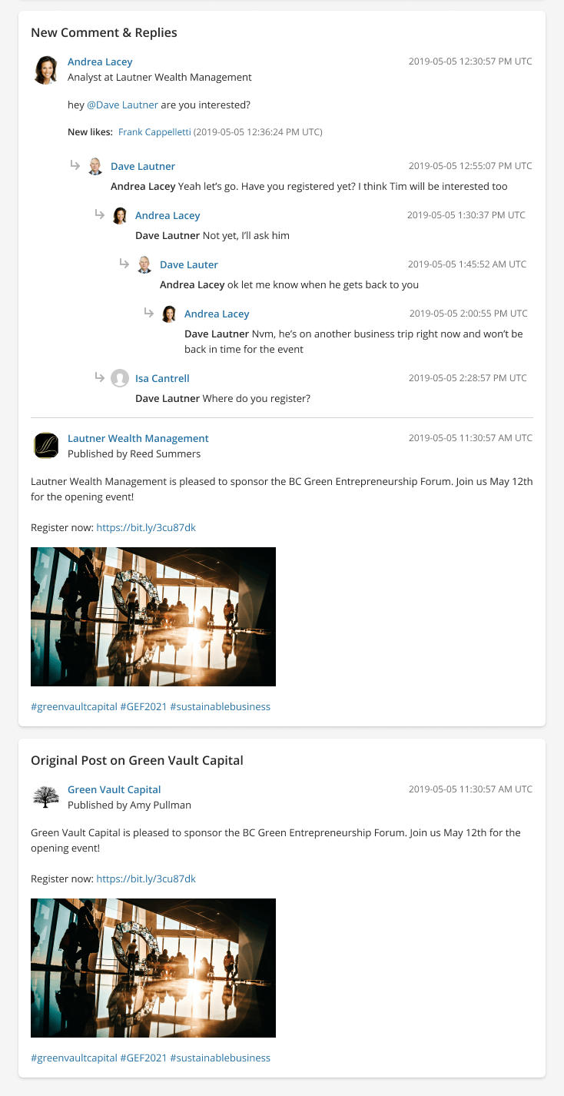Viewport: 564px width, 1096px height.
Task: Click #sustainablebusiness hashtag in Lautner post
Action: pyautogui.click(x=221, y=706)
